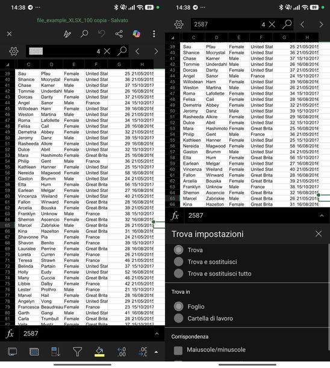Go to previous match in left find bar
The image size is (330, 368).
(x=137, y=51)
